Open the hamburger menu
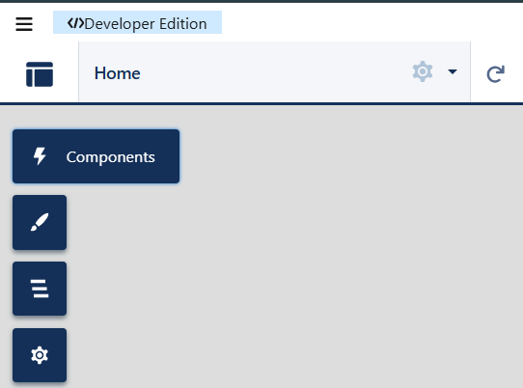This screenshot has height=388, width=523. (x=24, y=24)
